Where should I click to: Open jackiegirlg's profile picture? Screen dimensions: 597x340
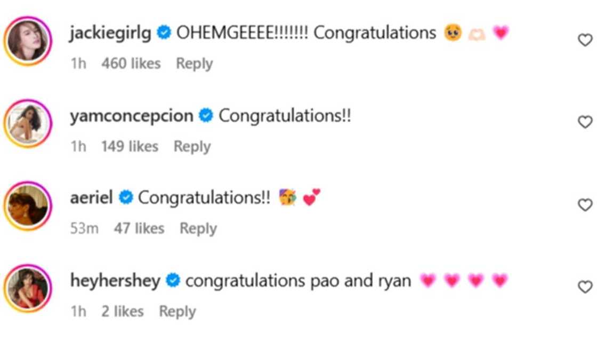point(28,41)
